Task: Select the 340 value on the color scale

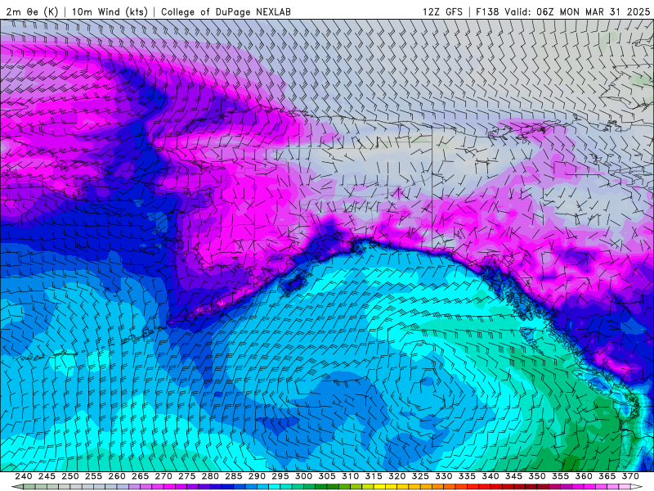Action: point(490,476)
